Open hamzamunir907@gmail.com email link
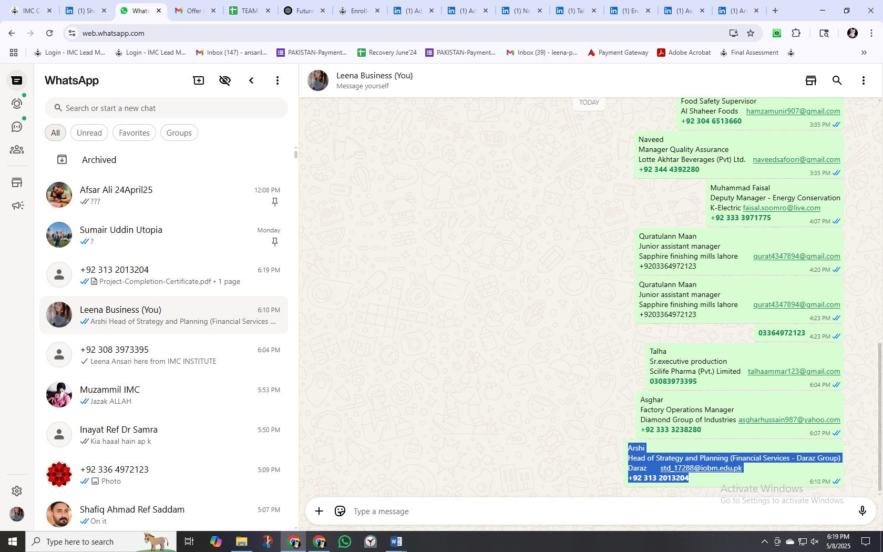Screen dimensions: 883x552 (793, 111)
